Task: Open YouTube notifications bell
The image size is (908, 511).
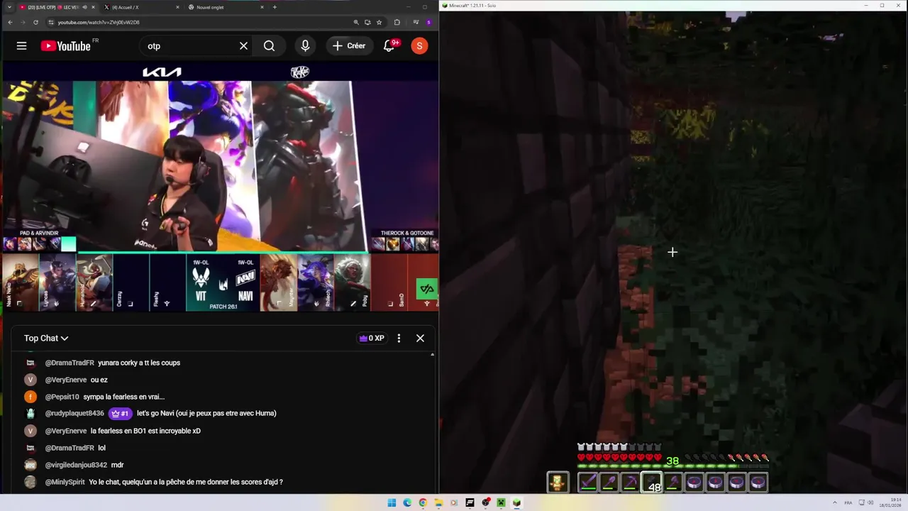Action: (389, 46)
